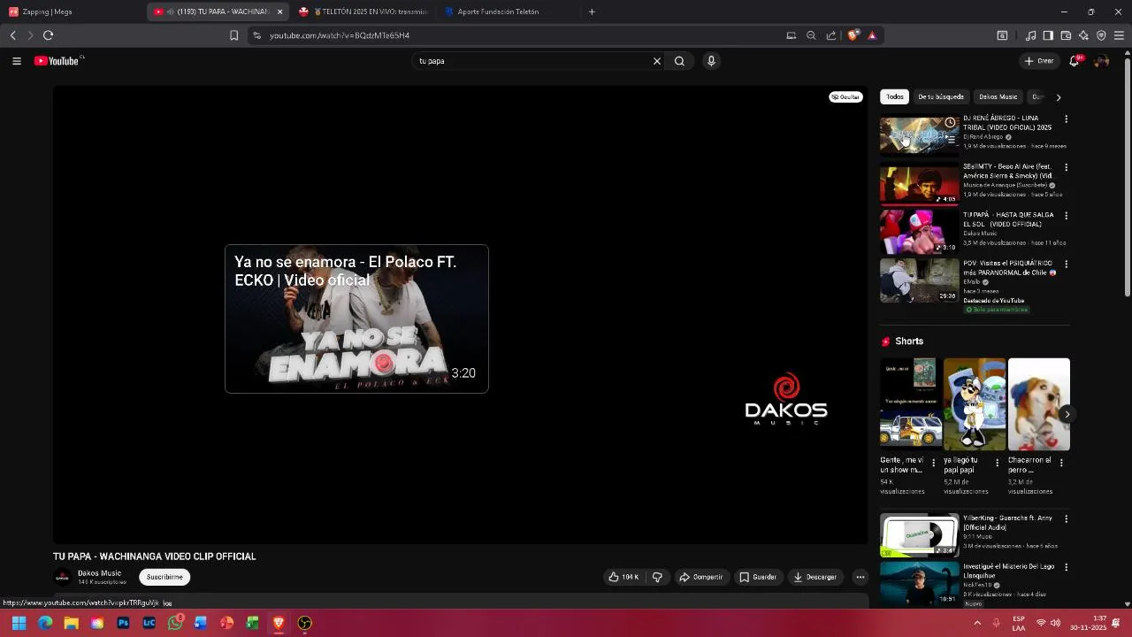The width and height of the screenshot is (1132, 637).
Task: Open the zoom-out magnifier in address bar
Action: pos(811,35)
